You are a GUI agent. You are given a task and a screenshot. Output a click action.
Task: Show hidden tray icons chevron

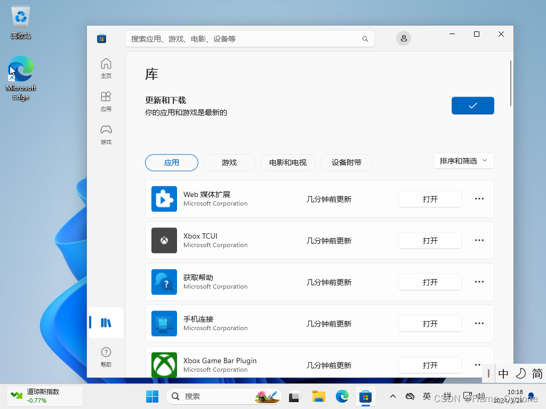click(x=393, y=396)
